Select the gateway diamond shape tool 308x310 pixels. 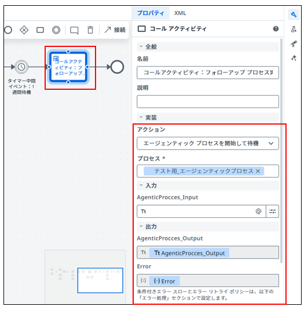click(24, 30)
